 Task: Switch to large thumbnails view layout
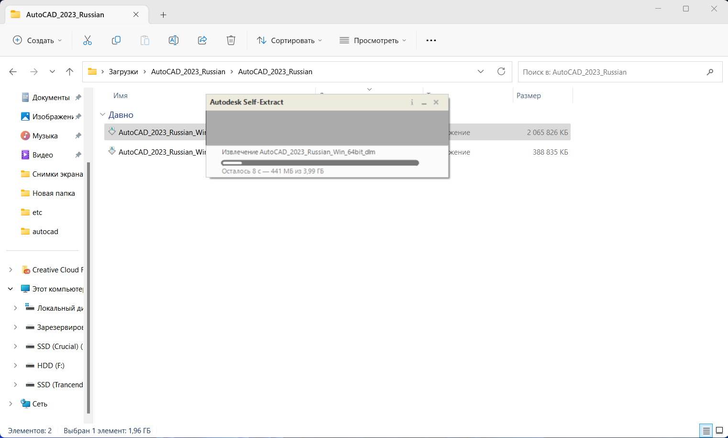719,431
